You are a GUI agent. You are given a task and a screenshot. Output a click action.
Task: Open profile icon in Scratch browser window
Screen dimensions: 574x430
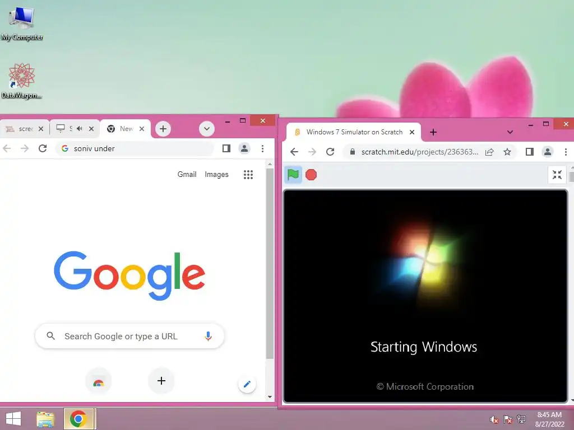pyautogui.click(x=547, y=152)
